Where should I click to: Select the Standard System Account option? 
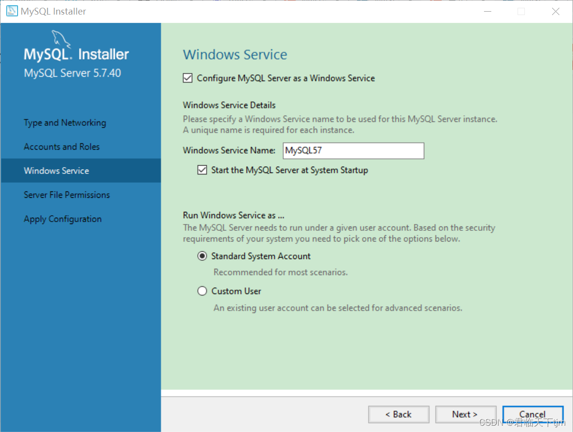pos(202,256)
